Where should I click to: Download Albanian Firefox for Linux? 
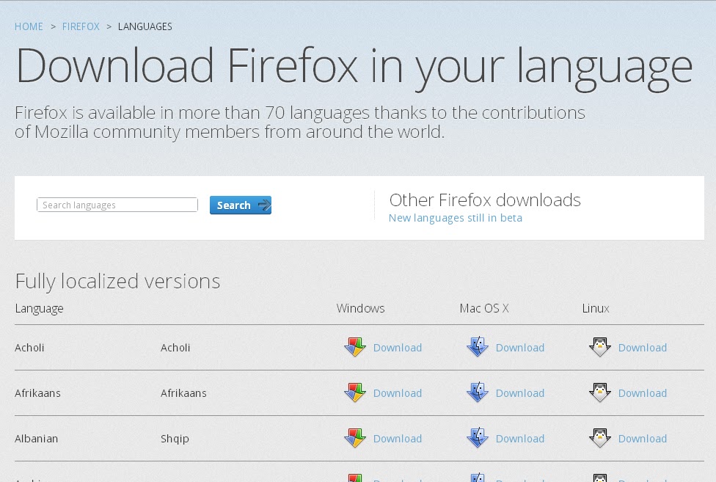coord(643,439)
